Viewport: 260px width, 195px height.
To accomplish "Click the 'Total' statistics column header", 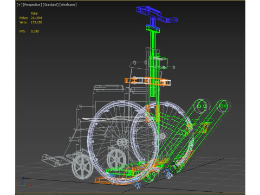I will tap(34, 14).
